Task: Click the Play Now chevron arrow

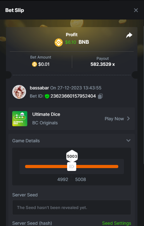Action: coord(128,119)
